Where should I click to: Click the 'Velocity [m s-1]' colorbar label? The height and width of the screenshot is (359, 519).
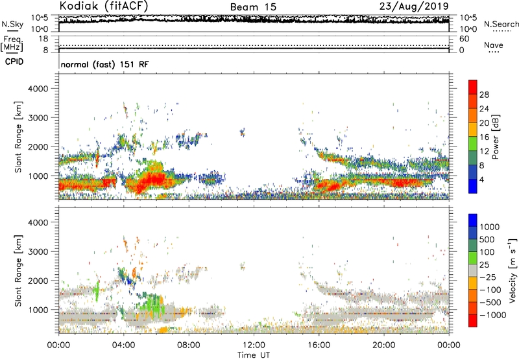tap(513, 270)
